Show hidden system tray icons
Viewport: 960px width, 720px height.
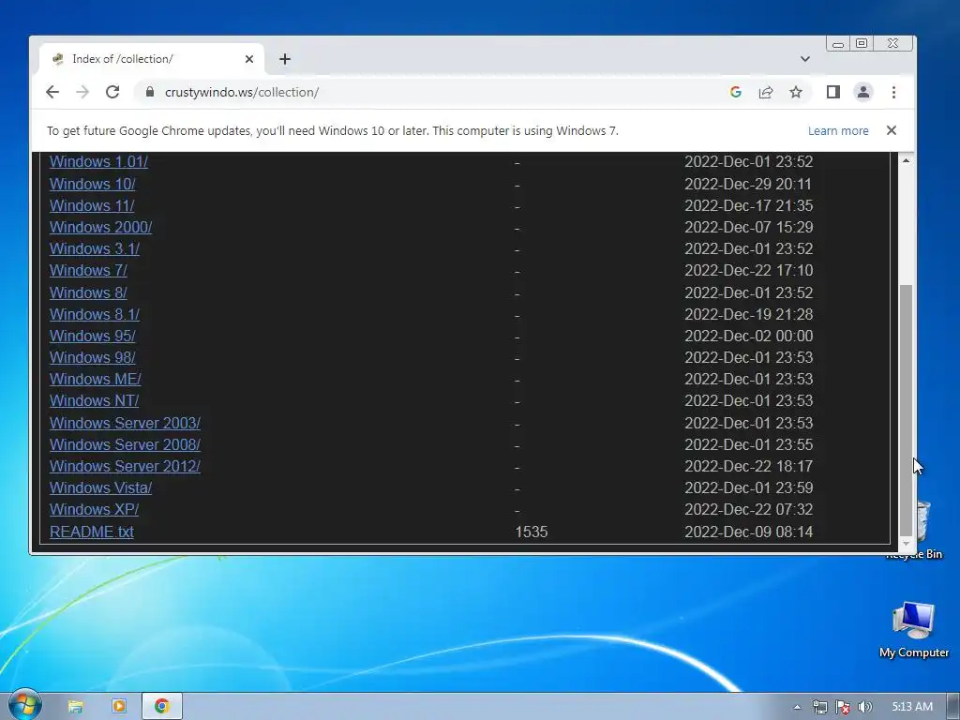797,707
